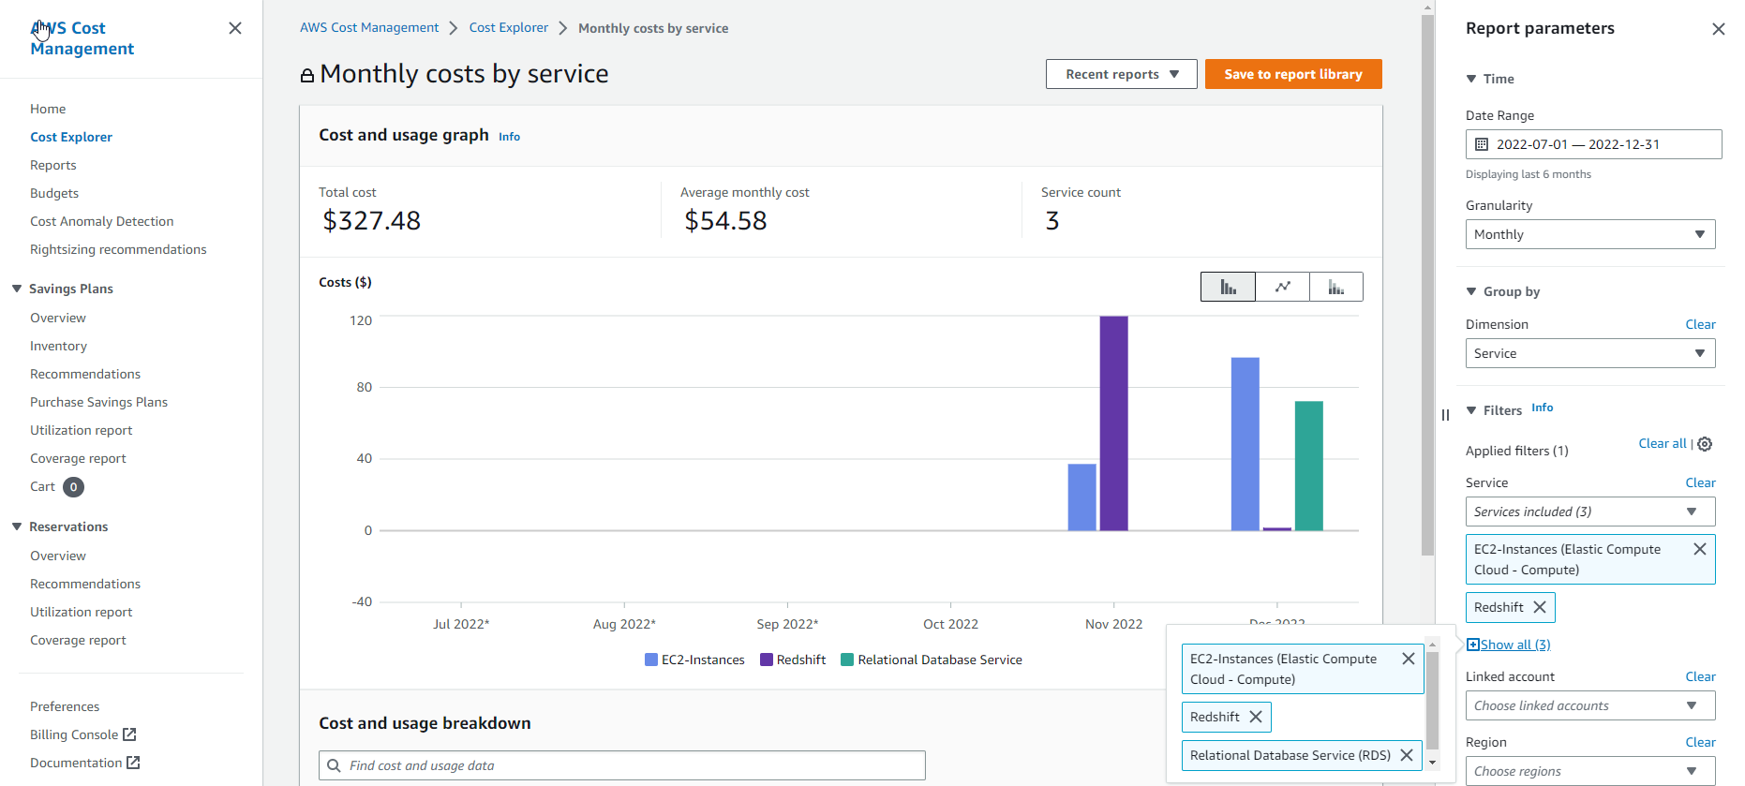
Task: Click the calendar icon in Date Range
Action: 1482,144
